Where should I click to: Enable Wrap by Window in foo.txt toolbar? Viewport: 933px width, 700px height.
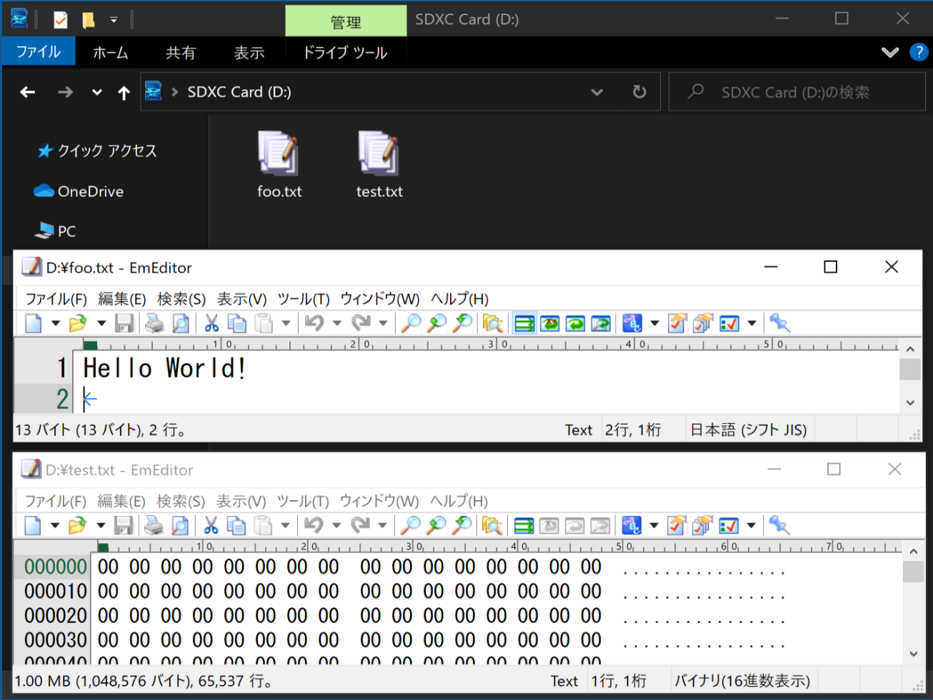[575, 323]
